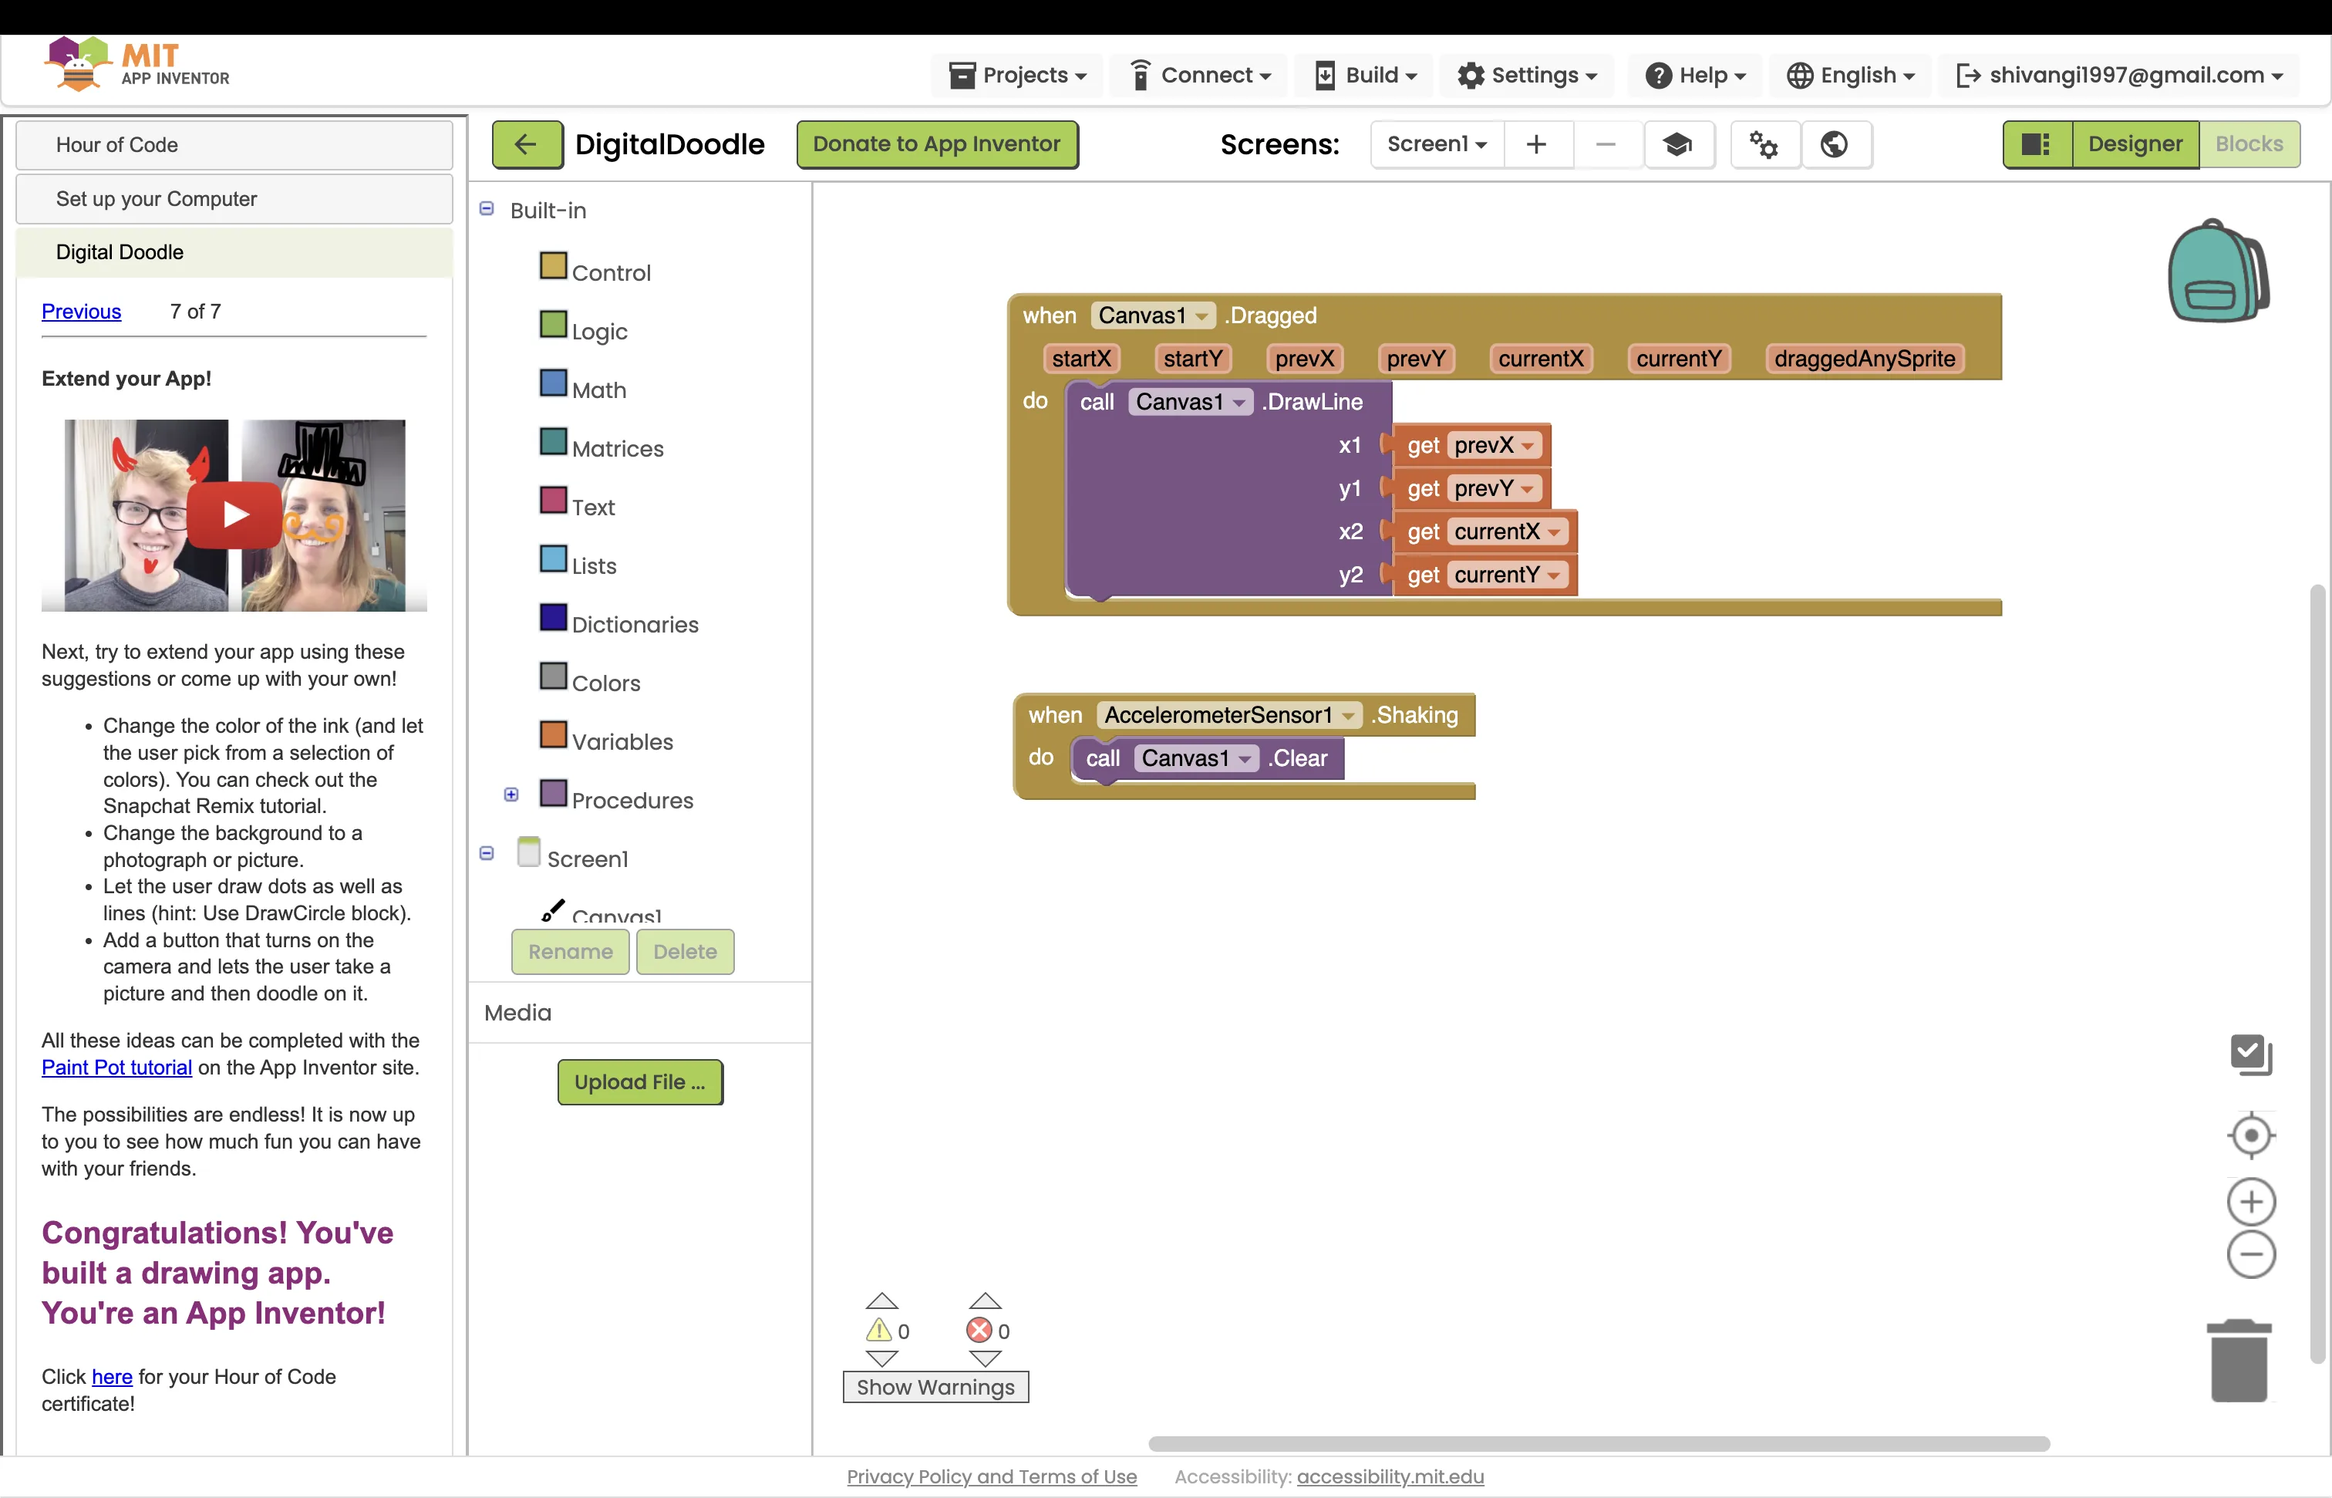Collapse the Built-in blocks tree
Screen dimensions: 2332x1498
pos(487,209)
